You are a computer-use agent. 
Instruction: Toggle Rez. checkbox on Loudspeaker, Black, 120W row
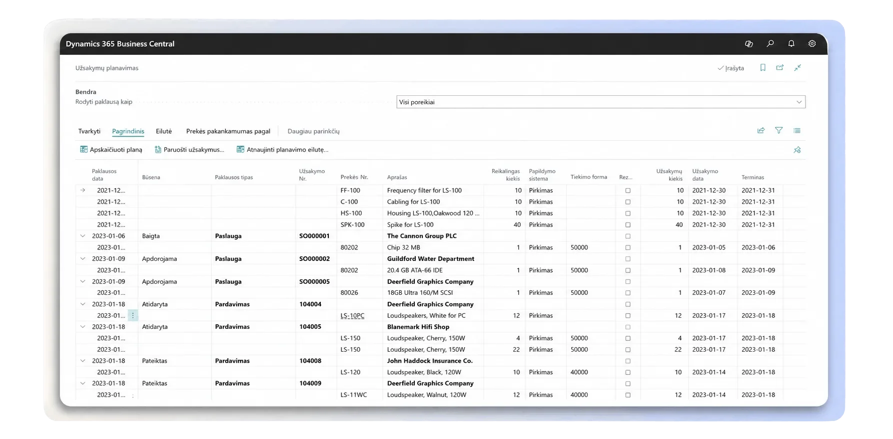click(x=628, y=372)
